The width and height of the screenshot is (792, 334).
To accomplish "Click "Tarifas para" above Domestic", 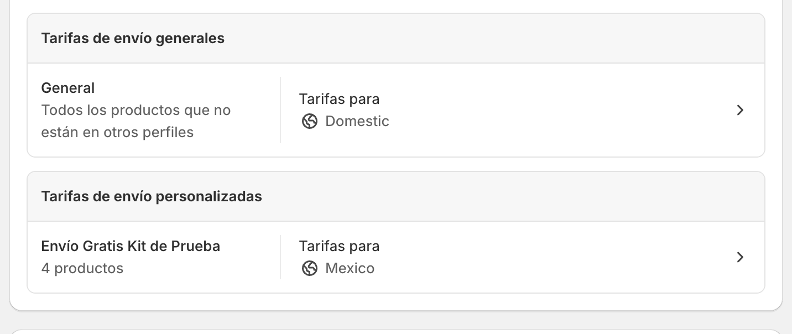I will 339,99.
